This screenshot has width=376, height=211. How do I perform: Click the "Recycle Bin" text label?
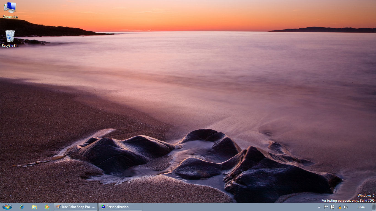10,46
